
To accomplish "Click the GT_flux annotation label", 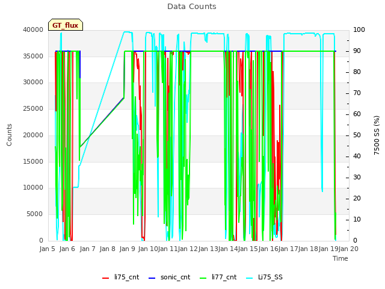I will (x=66, y=25).
